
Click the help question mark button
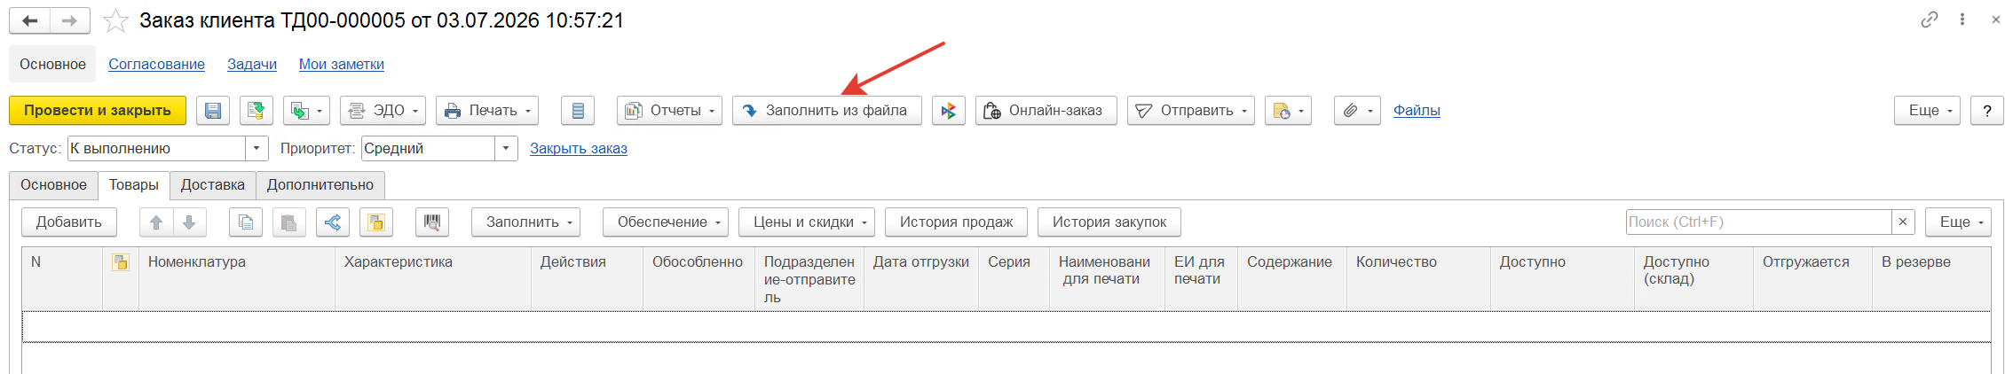click(1987, 111)
